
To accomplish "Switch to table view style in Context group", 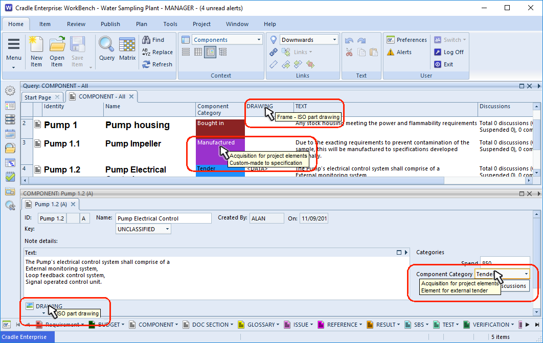I will click(198, 52).
